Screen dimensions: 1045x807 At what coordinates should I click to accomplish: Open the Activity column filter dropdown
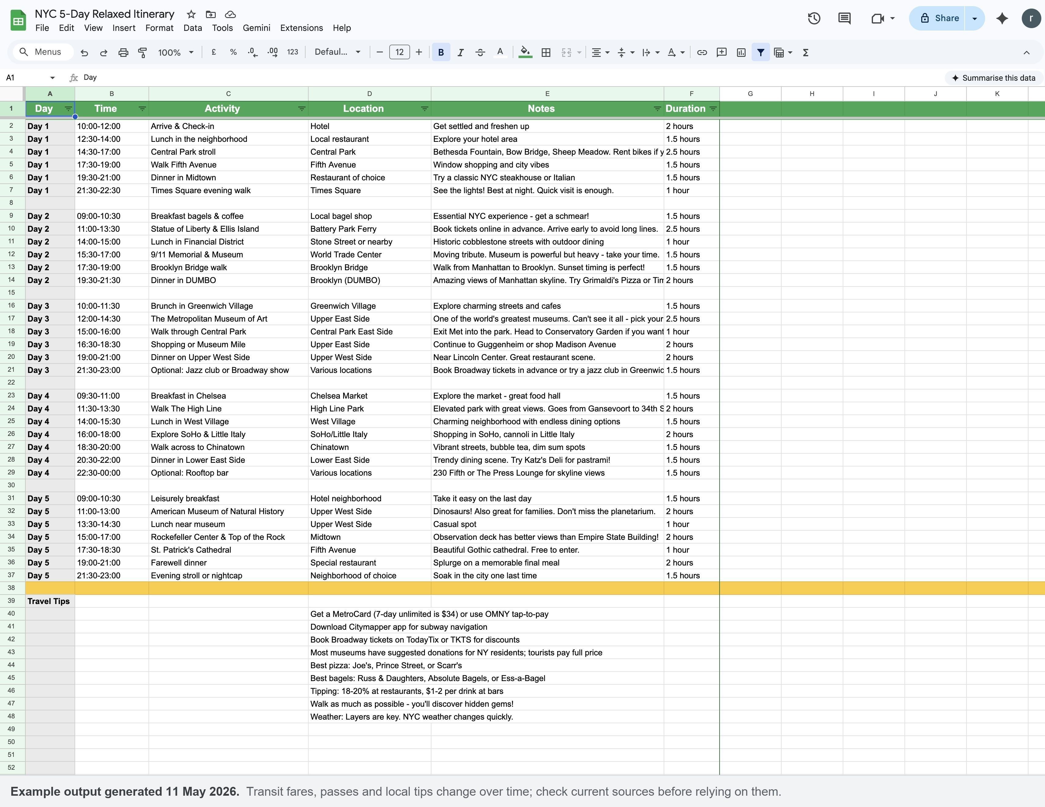(302, 109)
